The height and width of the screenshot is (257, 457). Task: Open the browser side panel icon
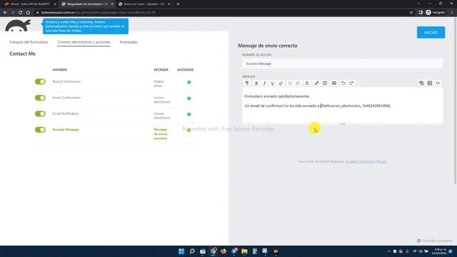(421, 13)
